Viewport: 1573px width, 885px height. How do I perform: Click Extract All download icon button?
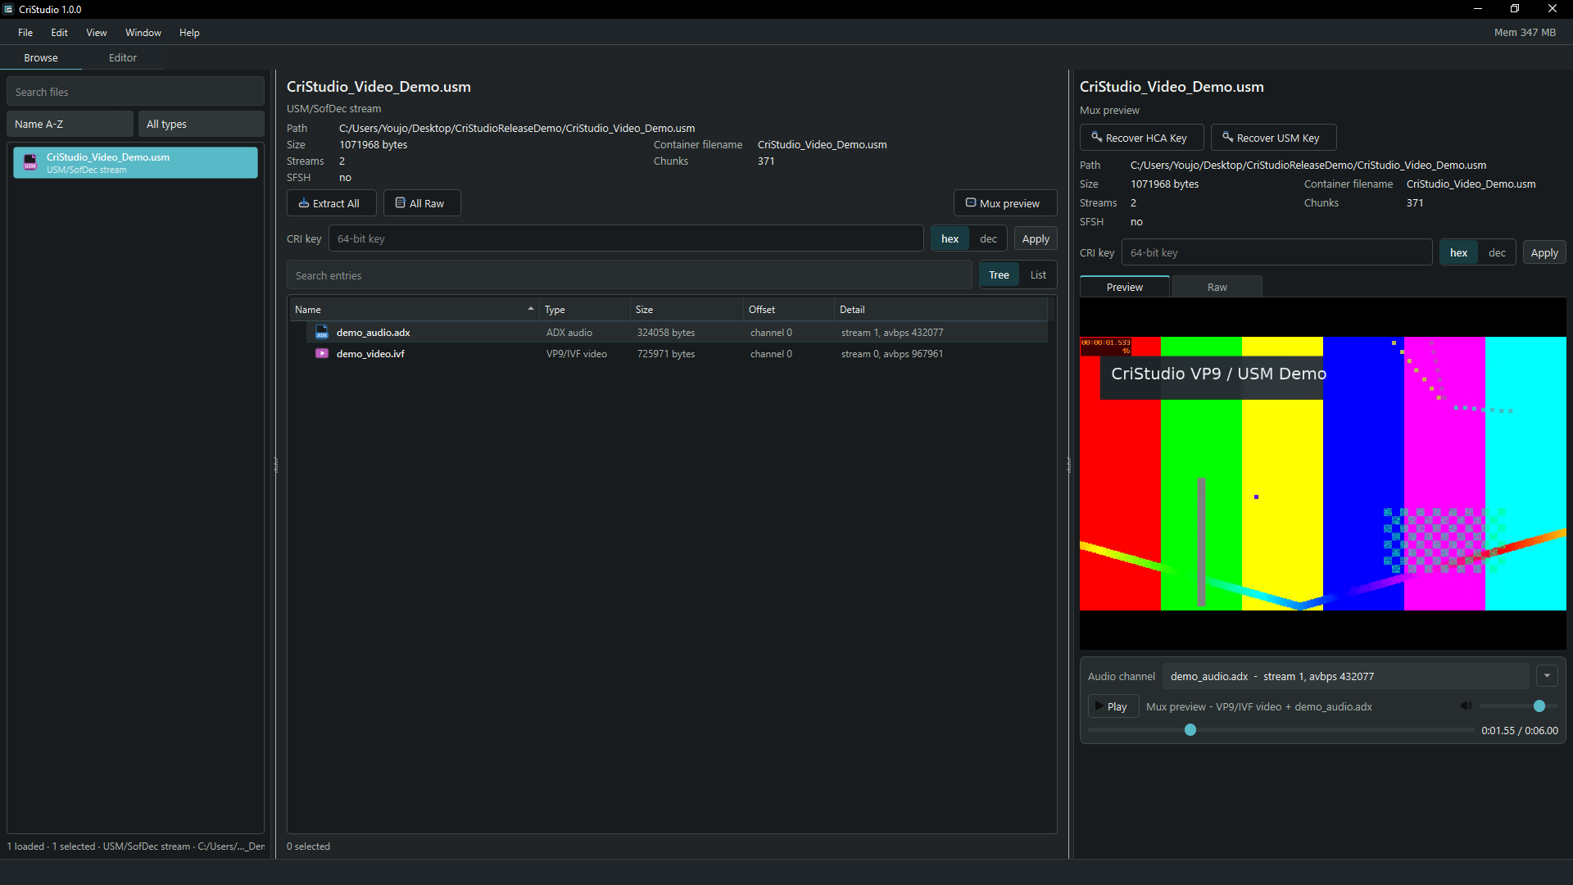pos(304,203)
